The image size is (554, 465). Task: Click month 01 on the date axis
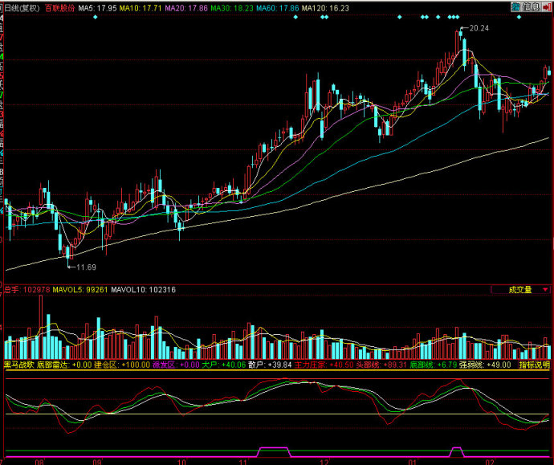tap(413, 462)
